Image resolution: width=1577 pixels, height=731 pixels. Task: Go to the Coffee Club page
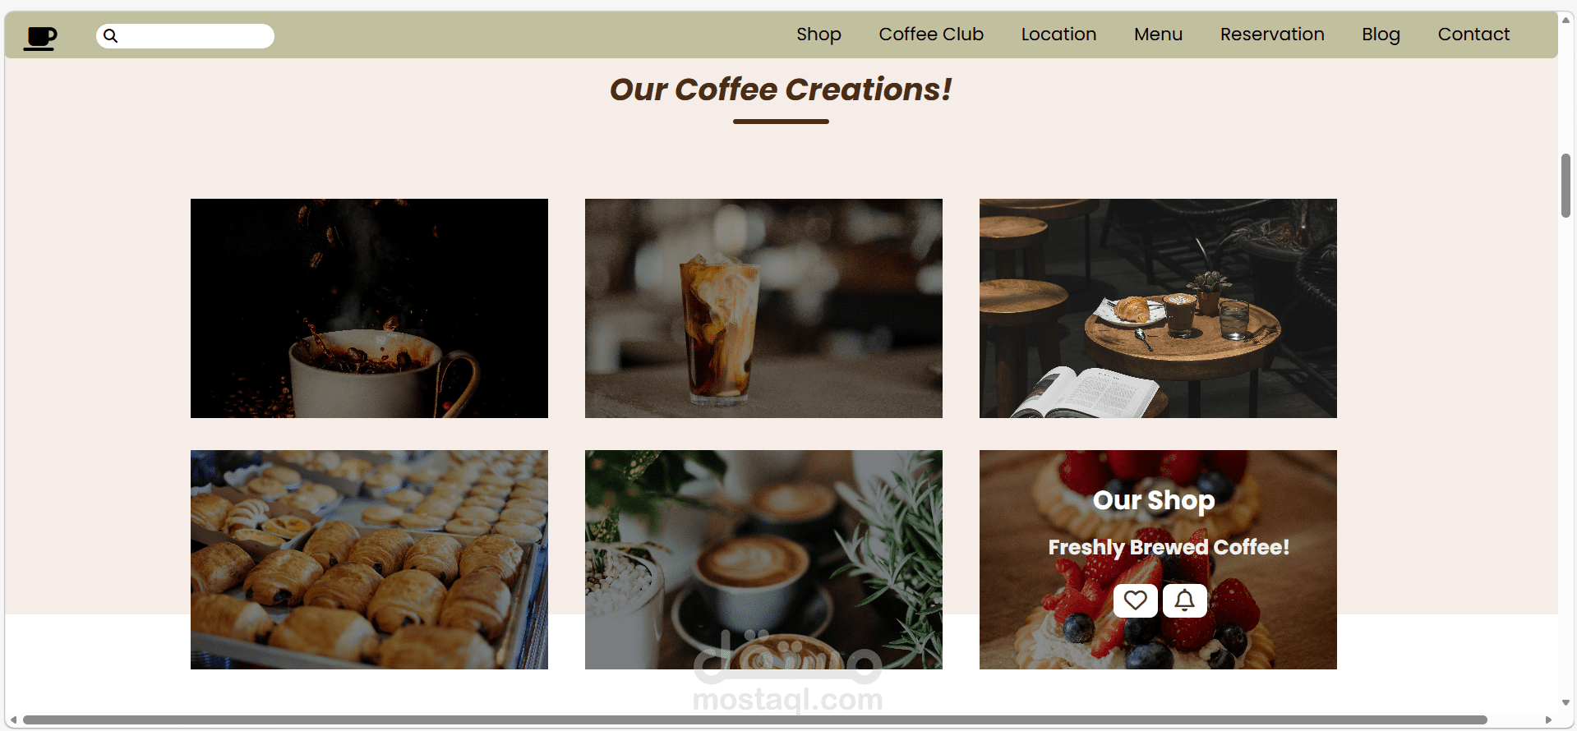931,34
